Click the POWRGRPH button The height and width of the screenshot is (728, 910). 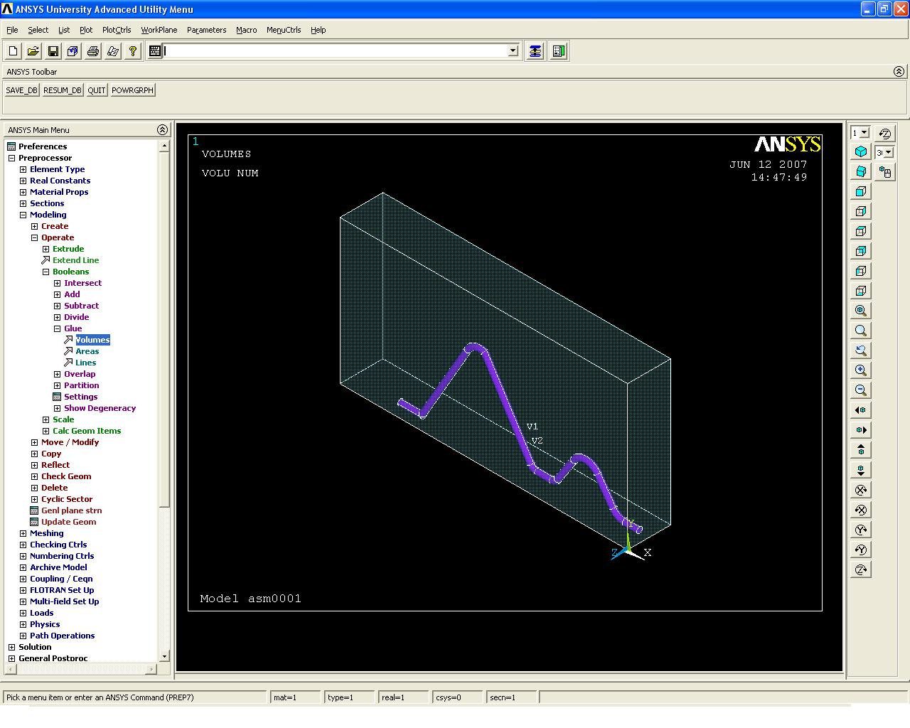point(132,90)
